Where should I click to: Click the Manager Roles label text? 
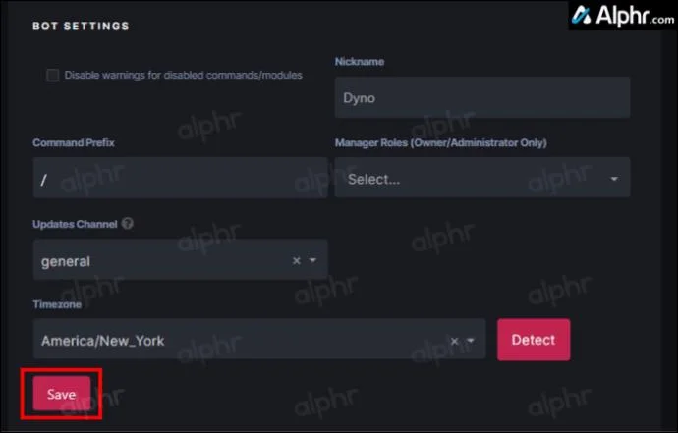point(440,142)
